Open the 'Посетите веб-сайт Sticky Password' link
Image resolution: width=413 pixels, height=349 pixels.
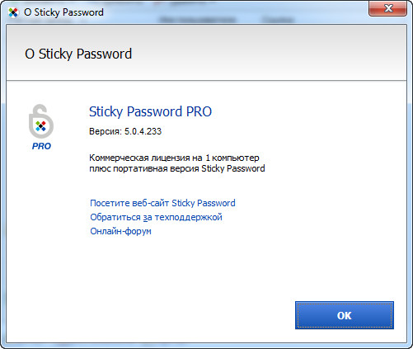[162, 203]
